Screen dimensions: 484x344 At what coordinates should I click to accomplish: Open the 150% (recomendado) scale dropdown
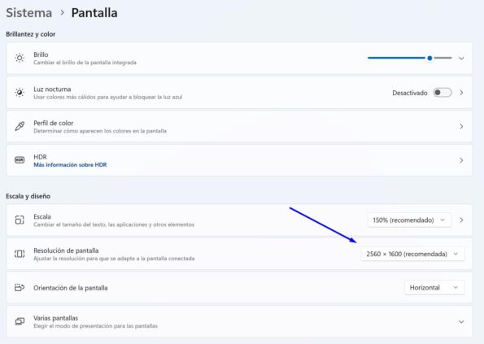[409, 220]
